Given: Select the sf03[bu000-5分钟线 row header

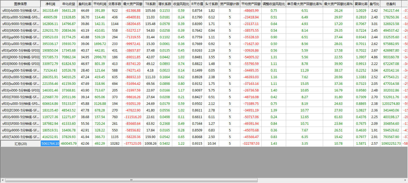Looking at the screenshot, I should (20, 84).
